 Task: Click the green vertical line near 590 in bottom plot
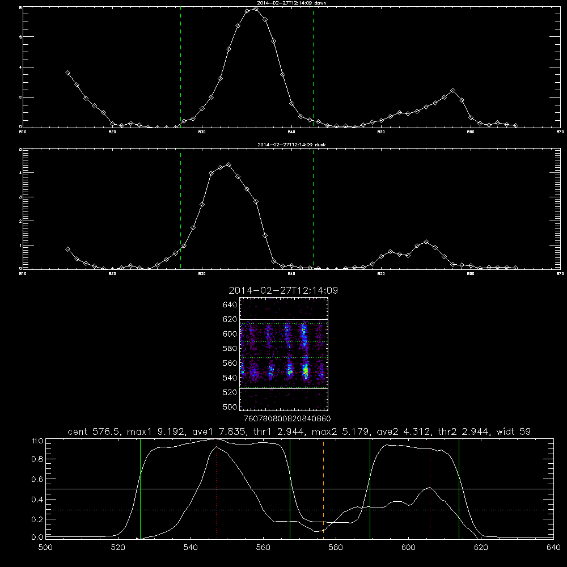(370, 488)
